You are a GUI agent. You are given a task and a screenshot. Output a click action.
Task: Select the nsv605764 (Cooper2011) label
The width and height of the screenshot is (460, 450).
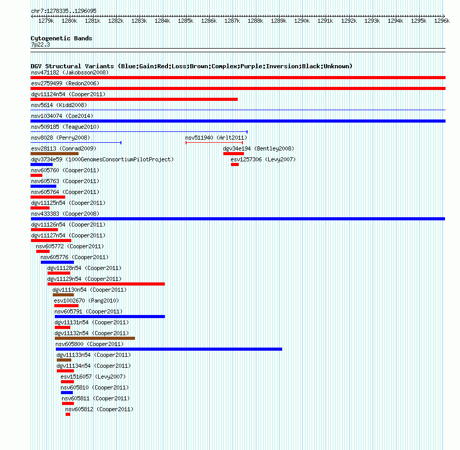(65, 192)
